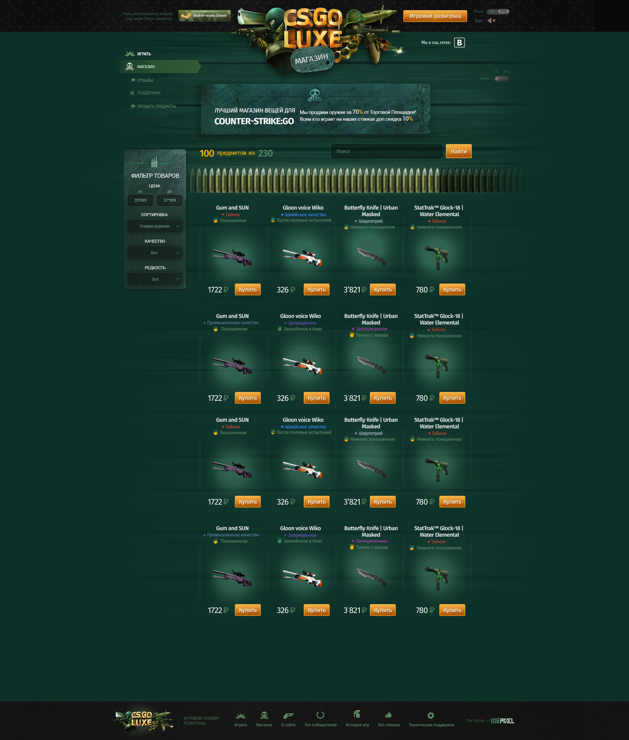Click footer Магазин gas mask icon
This screenshot has height=740, width=629.
coord(264,715)
